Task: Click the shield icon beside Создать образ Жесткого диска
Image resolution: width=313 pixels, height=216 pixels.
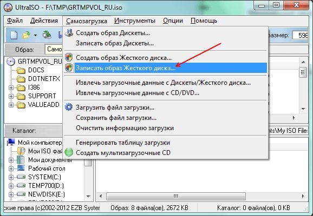Action: coord(69,58)
